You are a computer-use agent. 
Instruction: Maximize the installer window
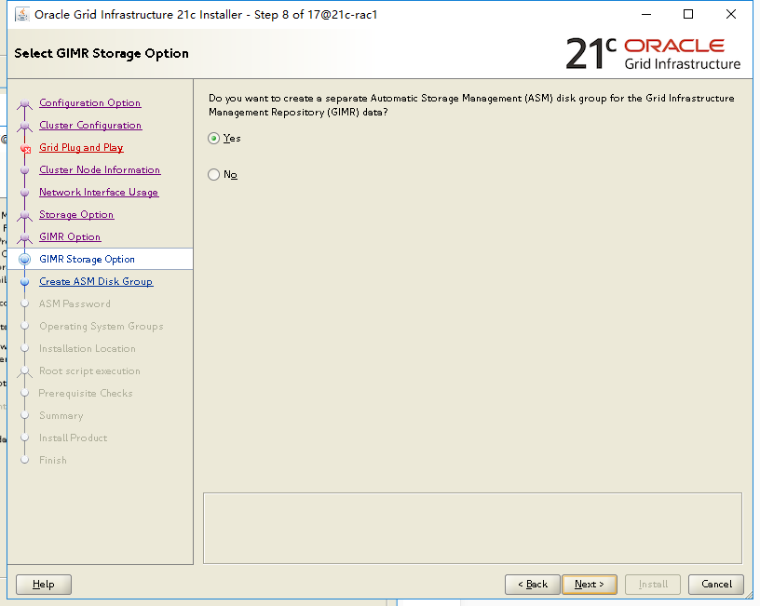688,14
